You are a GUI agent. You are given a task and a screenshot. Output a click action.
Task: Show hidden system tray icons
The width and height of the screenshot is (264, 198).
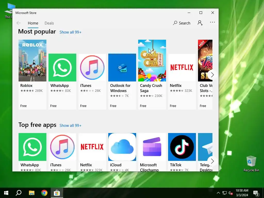tap(218, 193)
